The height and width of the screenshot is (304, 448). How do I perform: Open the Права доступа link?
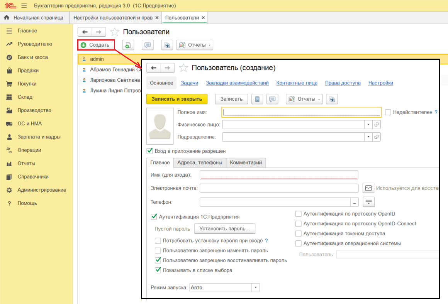point(343,83)
